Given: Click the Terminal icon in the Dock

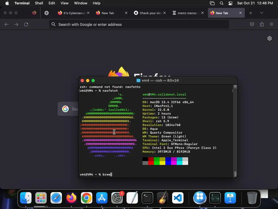Looking at the screenshot, I should pyautogui.click(x=147, y=198).
